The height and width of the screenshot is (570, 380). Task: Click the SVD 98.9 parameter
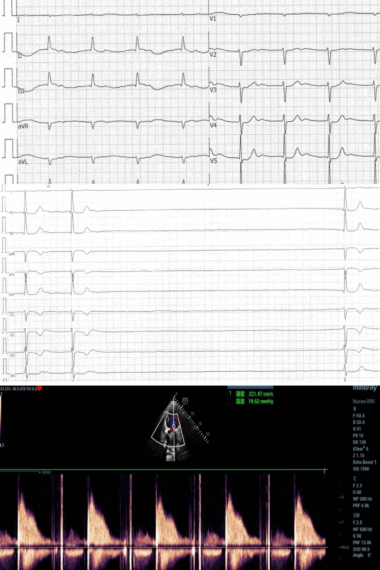point(361,549)
